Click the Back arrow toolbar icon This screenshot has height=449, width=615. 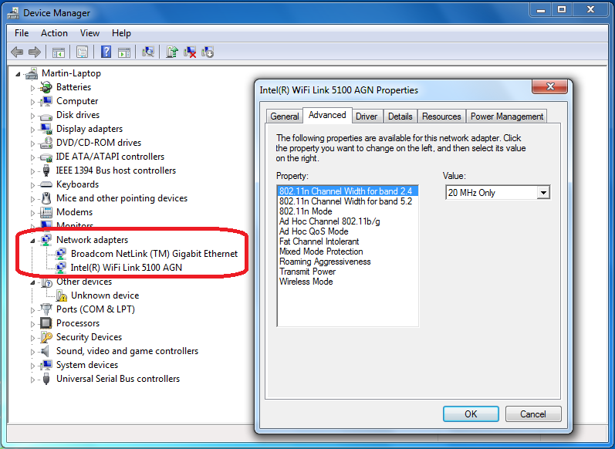pyautogui.click(x=16, y=52)
